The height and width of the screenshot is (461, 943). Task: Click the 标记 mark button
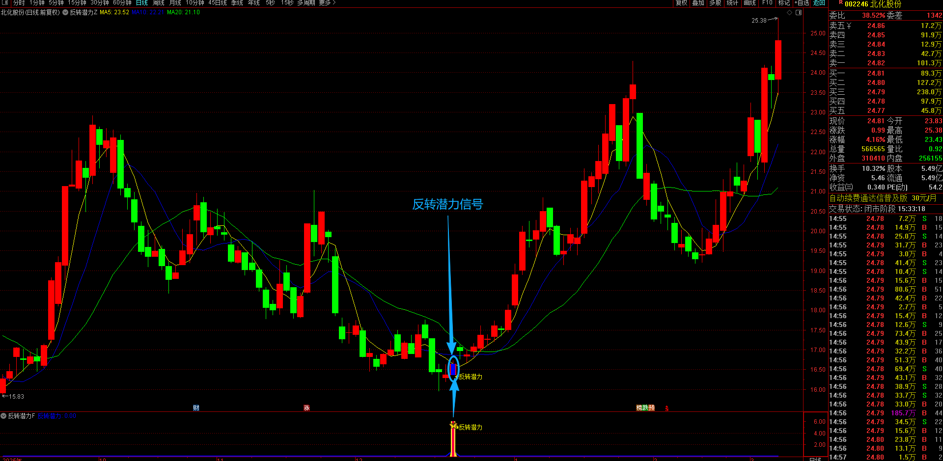point(784,2)
